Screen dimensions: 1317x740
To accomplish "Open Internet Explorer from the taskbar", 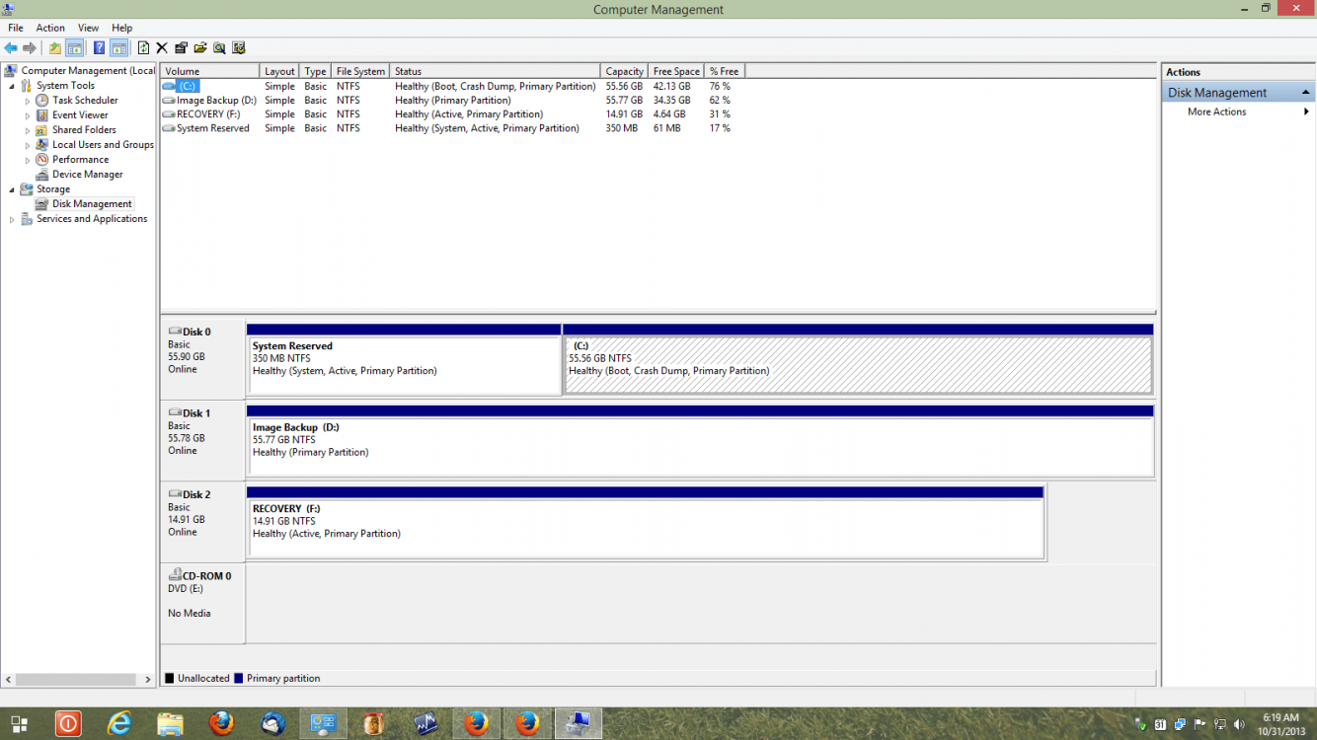I will click(119, 723).
